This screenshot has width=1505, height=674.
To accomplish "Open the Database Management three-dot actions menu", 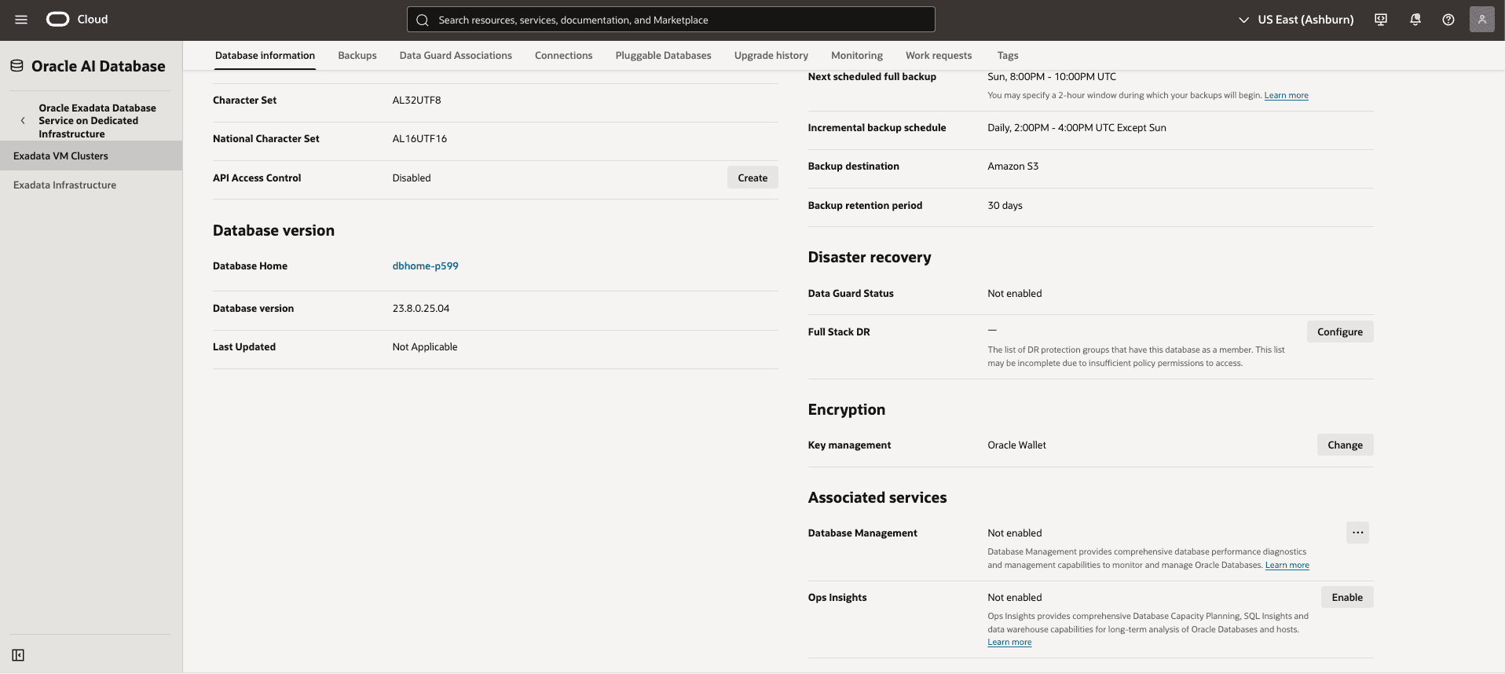I will click(1357, 533).
